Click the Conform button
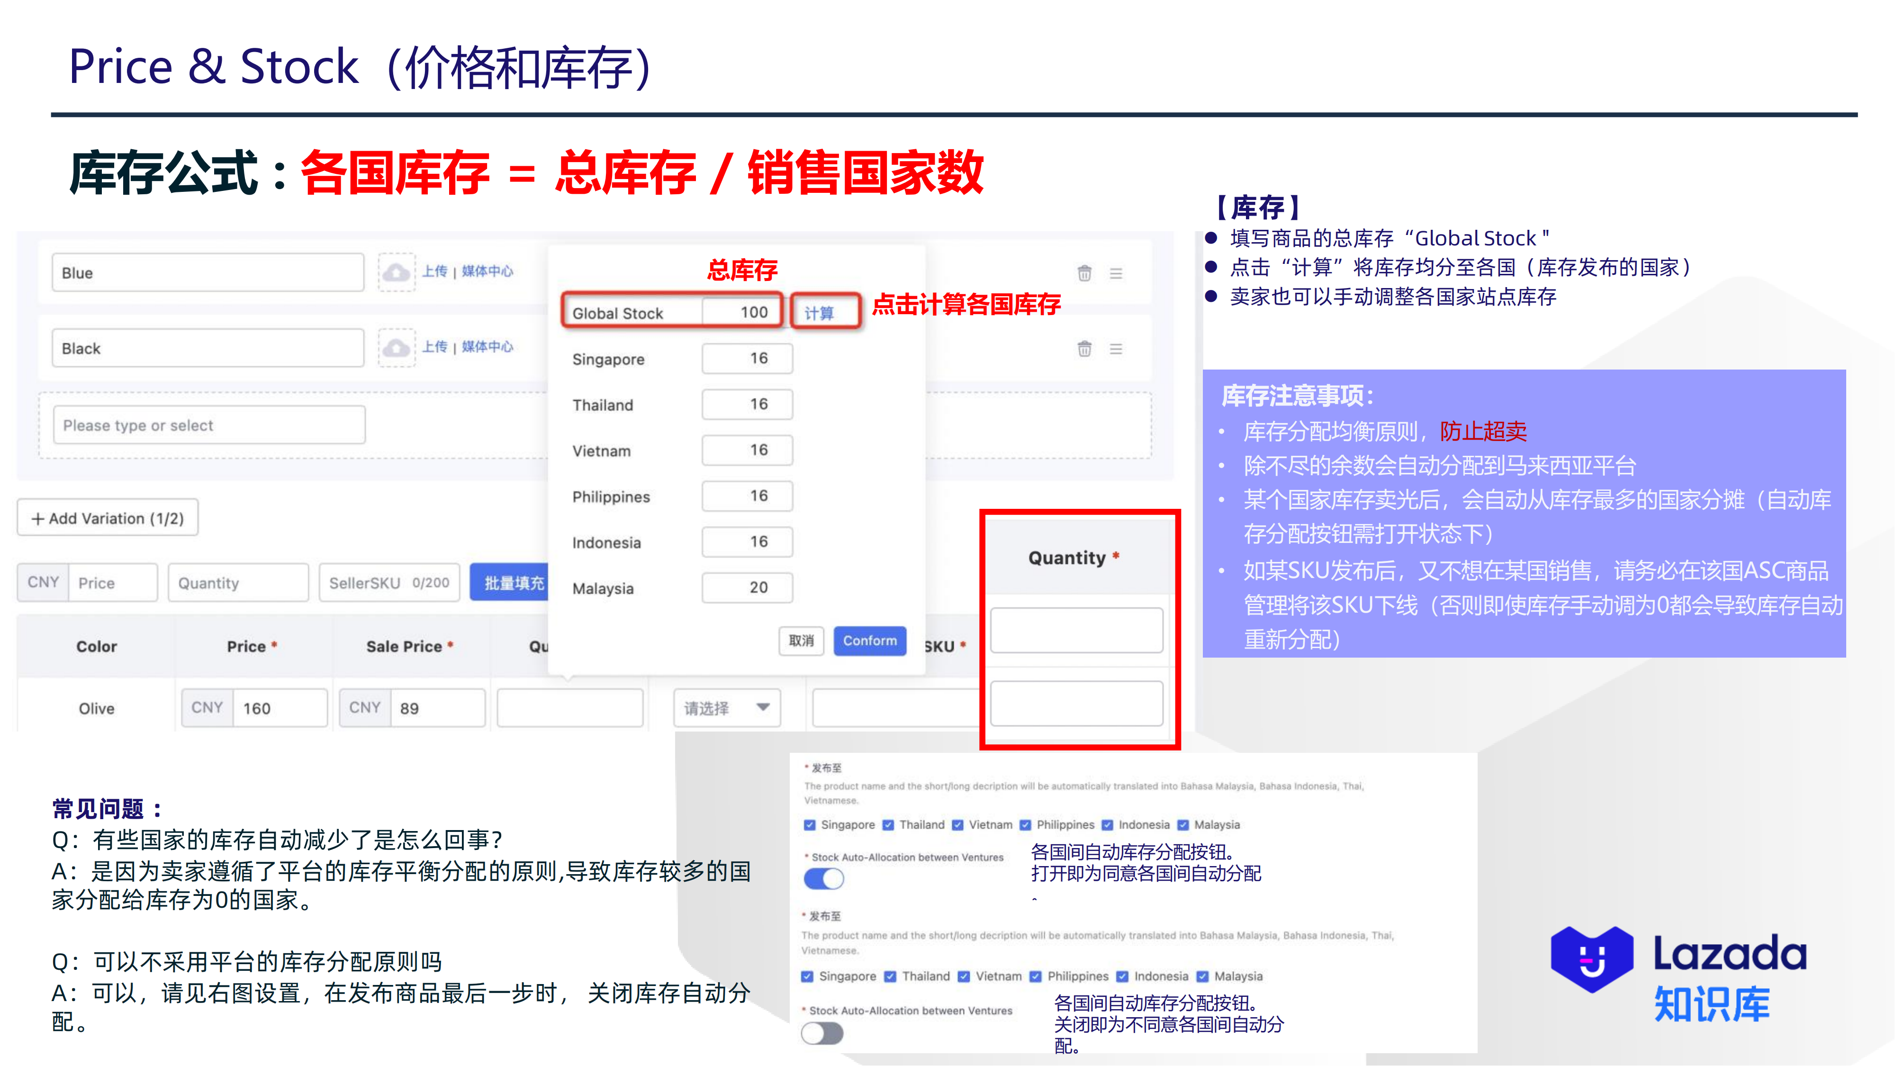The height and width of the screenshot is (1066, 1895). tap(869, 641)
